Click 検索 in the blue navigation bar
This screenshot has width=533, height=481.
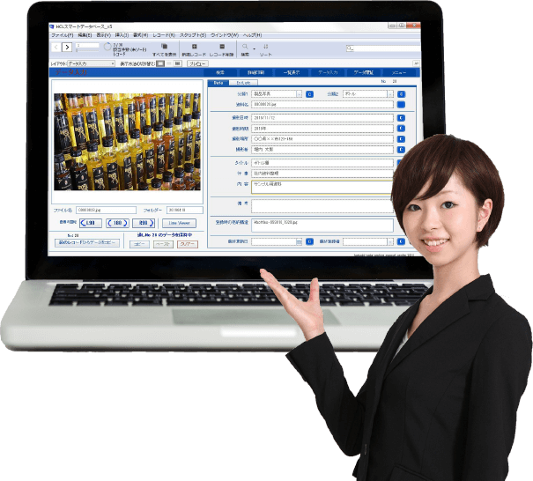pos(220,72)
